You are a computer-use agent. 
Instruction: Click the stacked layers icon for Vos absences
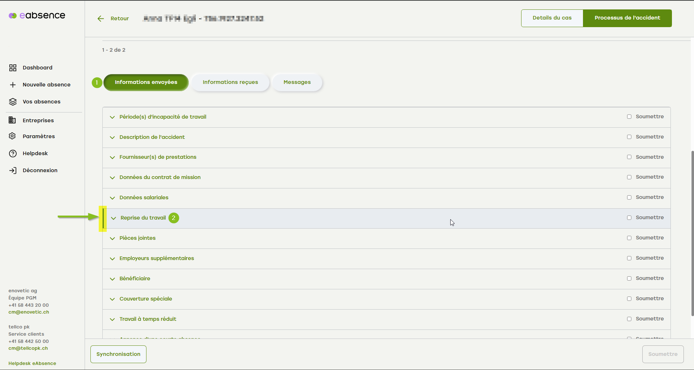click(x=13, y=102)
